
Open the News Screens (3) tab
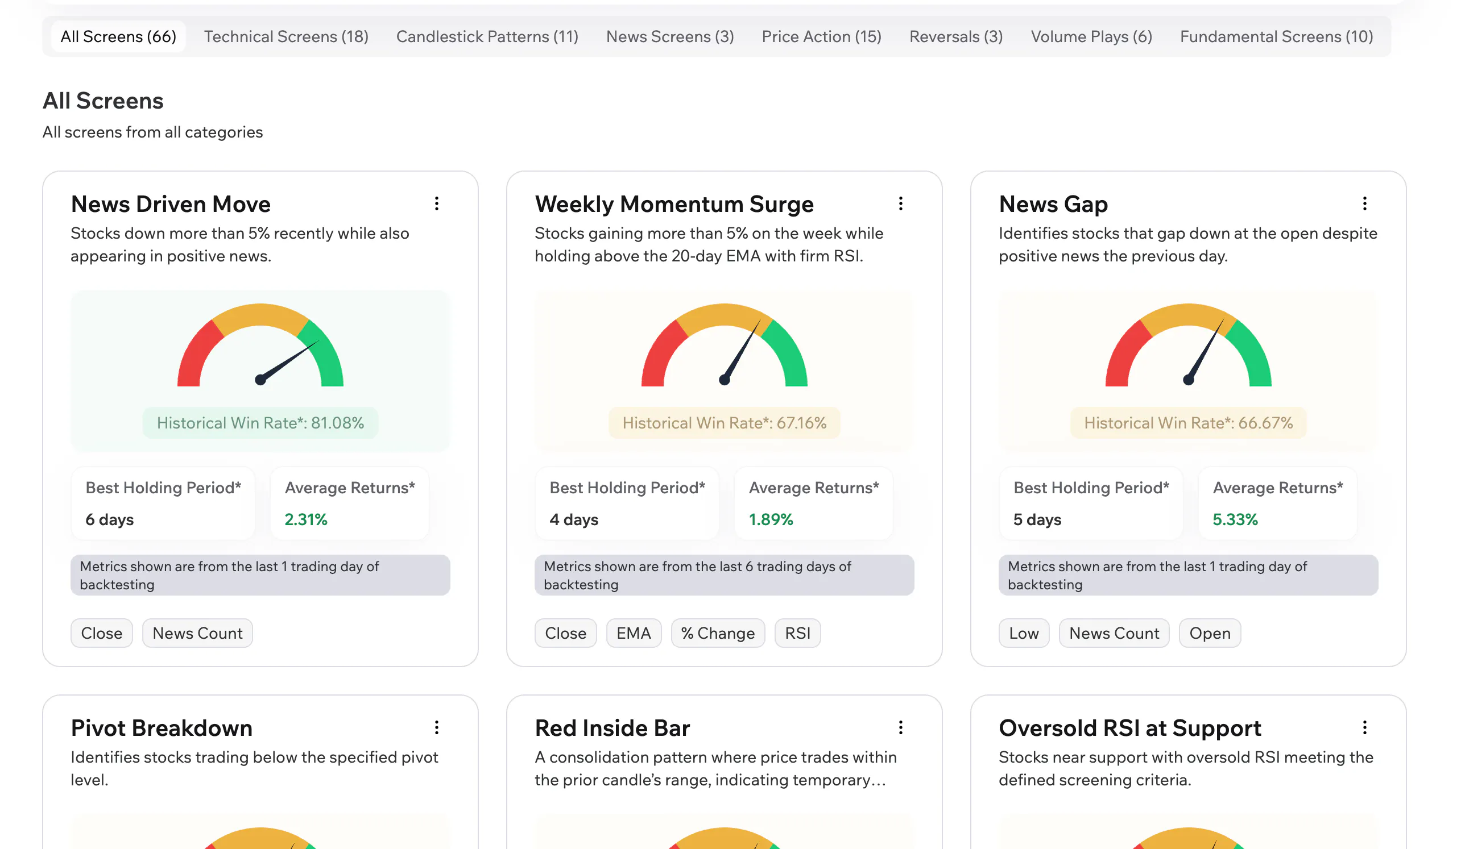[x=670, y=36]
